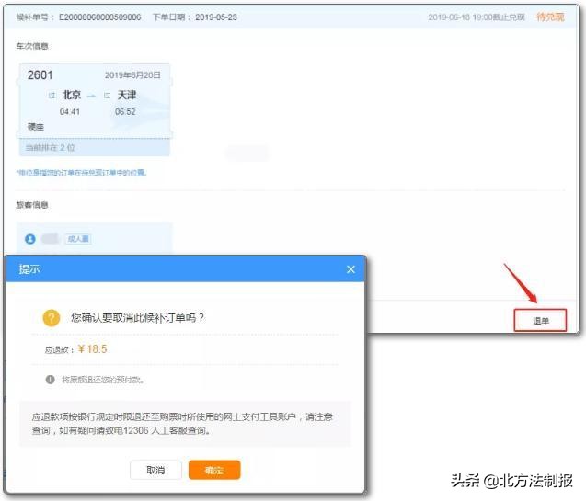The height and width of the screenshot is (501, 586).
Task: Click the 旅客信息 section heading
Action: click(32, 205)
